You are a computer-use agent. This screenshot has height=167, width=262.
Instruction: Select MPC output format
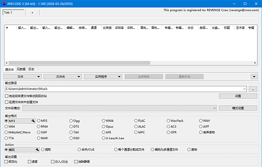click(x=140, y=132)
